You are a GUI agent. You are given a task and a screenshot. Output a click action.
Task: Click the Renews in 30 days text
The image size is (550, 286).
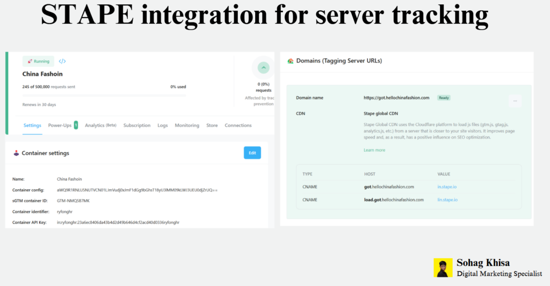tap(39, 105)
